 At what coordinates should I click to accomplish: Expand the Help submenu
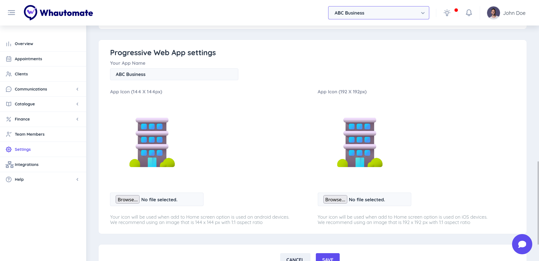pyautogui.click(x=77, y=179)
